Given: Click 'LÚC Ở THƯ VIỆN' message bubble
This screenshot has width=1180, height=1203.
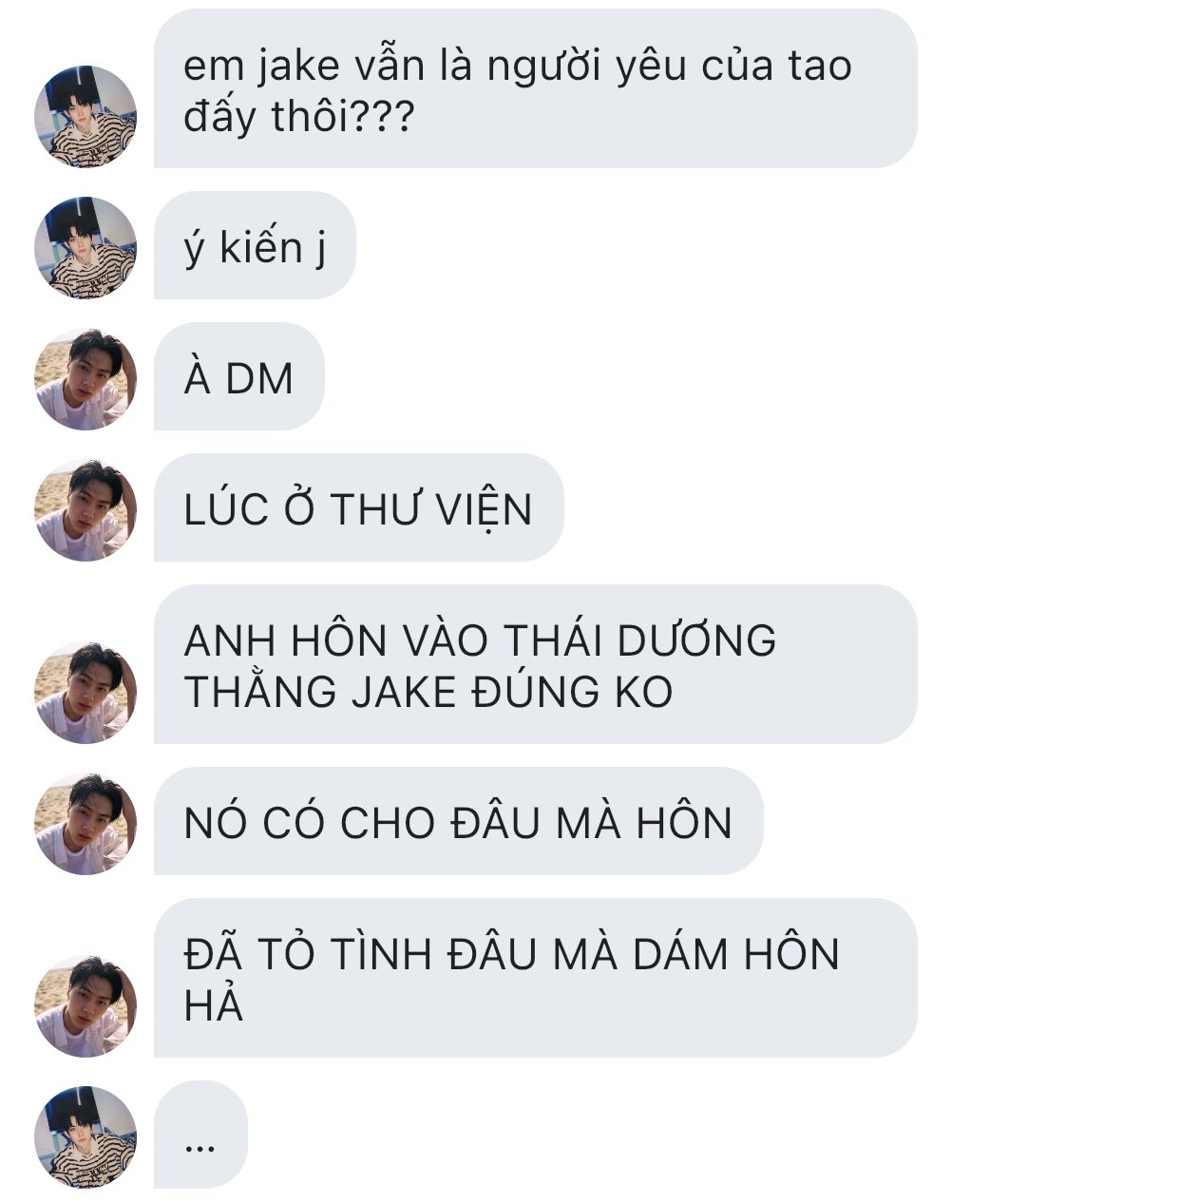Looking at the screenshot, I should click(x=358, y=507).
